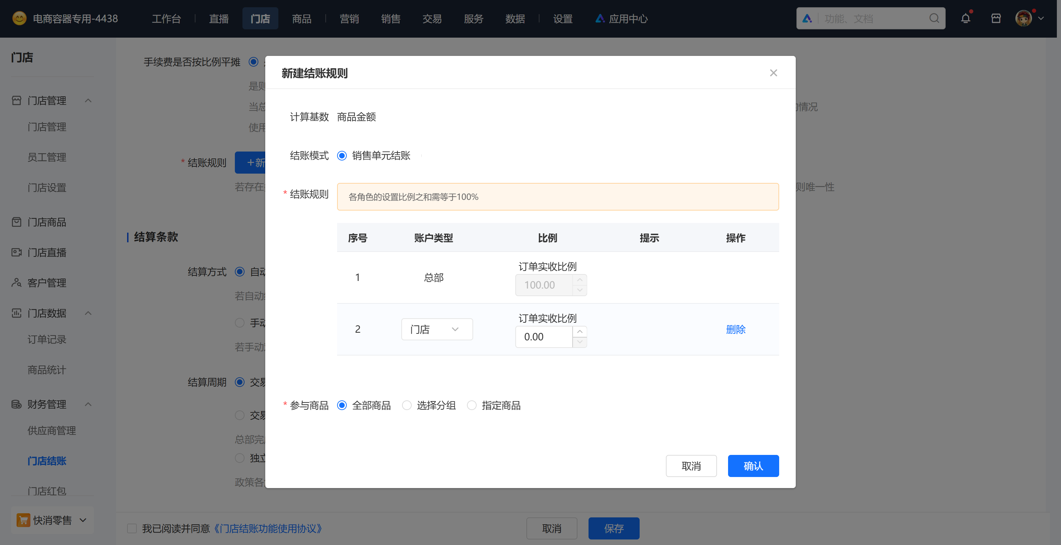Click the bottom 保存 button
The image size is (1061, 545).
(614, 528)
